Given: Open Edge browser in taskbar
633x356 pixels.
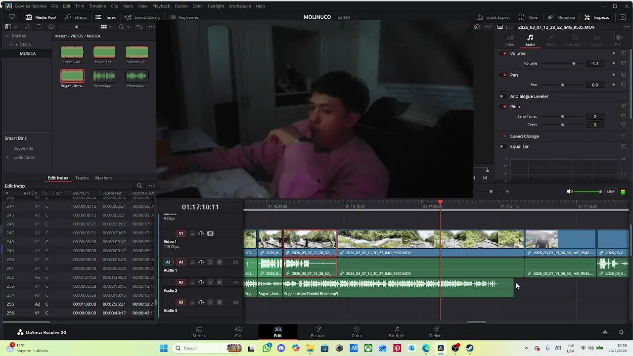Looking at the screenshot, I should pyautogui.click(x=426, y=348).
